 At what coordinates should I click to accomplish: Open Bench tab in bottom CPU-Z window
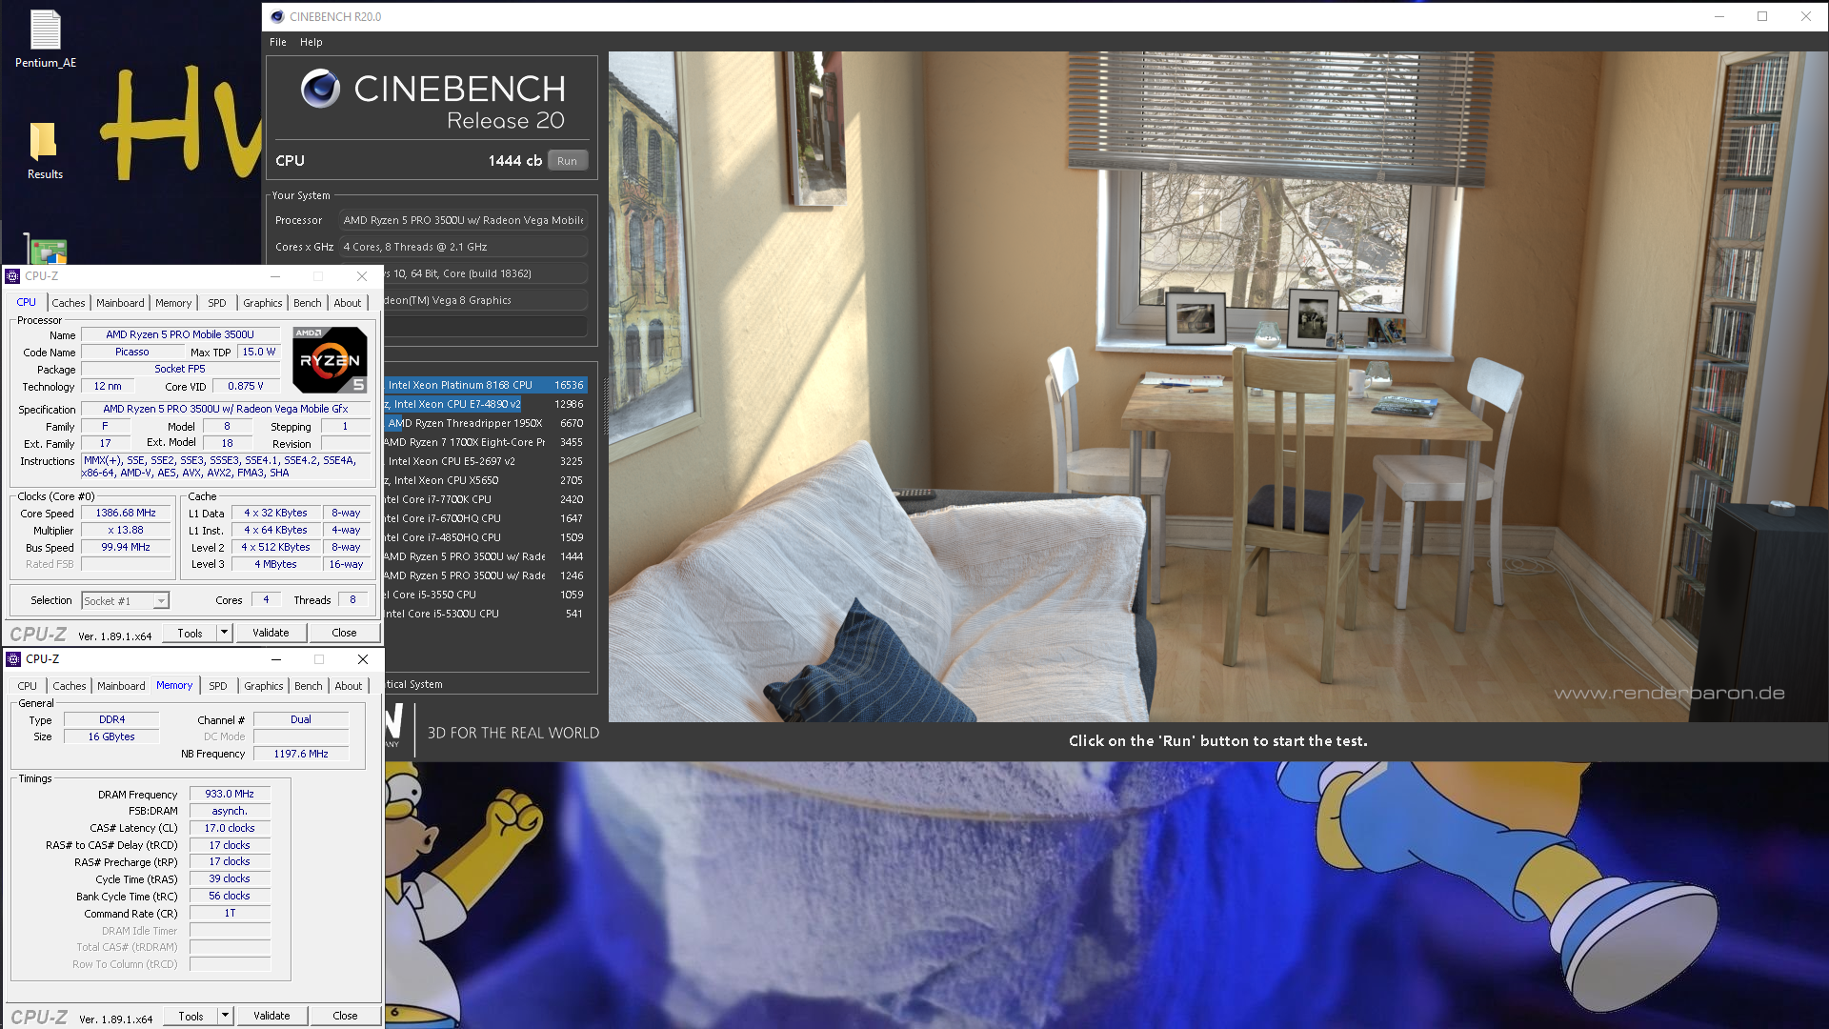(x=308, y=686)
